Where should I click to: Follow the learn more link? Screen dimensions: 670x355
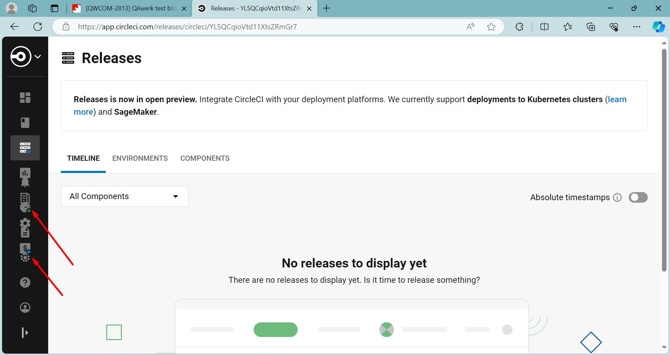pos(617,99)
